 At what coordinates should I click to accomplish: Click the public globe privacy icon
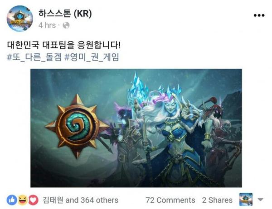pos(66,25)
